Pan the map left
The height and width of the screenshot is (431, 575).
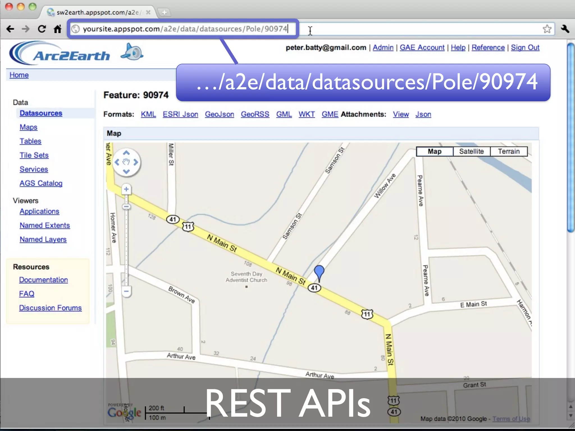click(x=117, y=162)
